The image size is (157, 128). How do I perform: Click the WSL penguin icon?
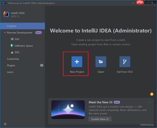point(12,52)
